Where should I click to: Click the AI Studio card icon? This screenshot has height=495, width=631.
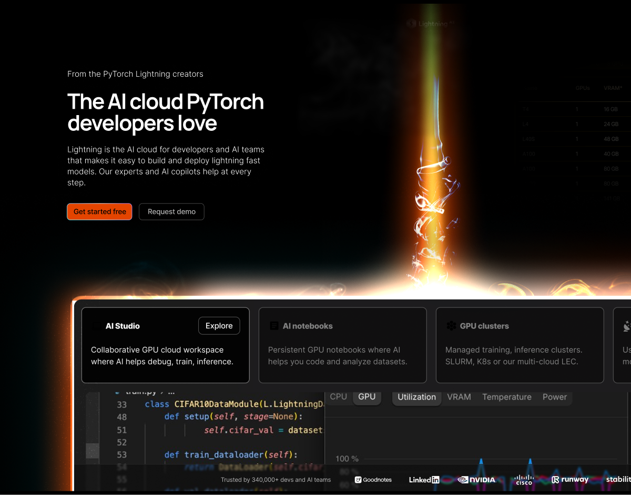pyautogui.click(x=97, y=326)
